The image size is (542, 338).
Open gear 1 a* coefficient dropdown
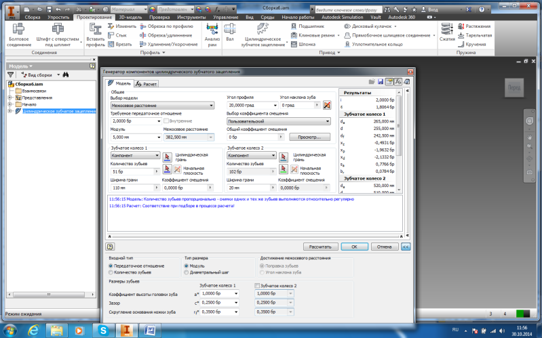coord(236,293)
